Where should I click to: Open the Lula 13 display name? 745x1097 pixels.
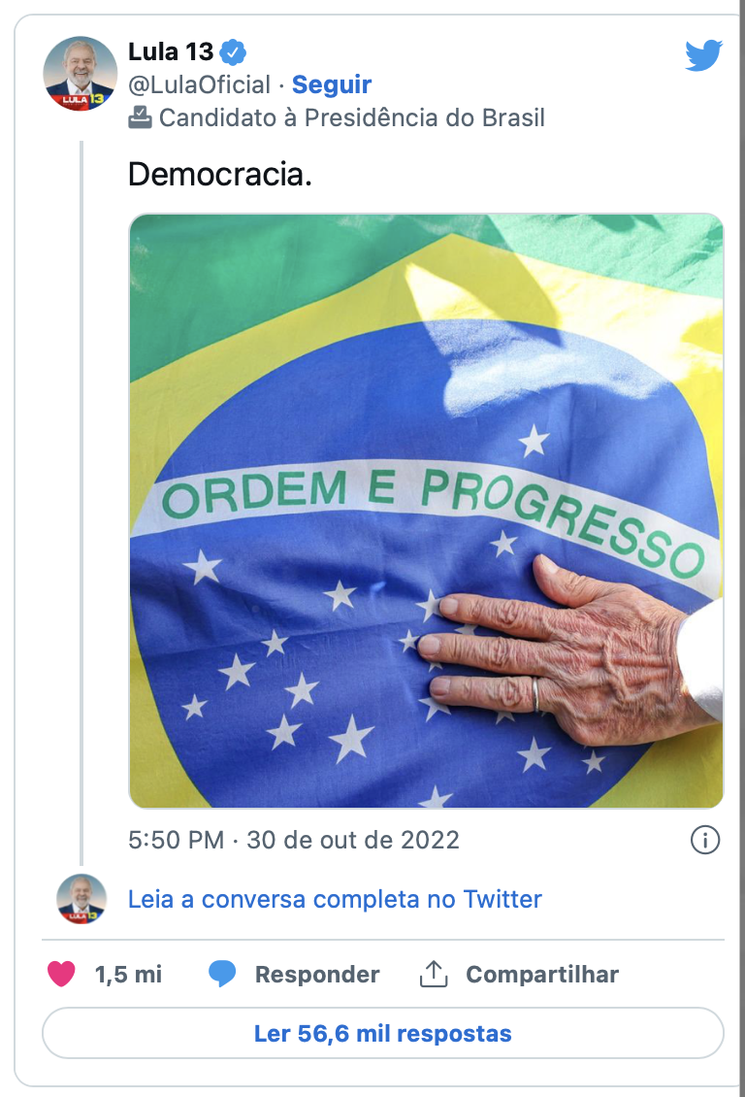click(x=171, y=51)
